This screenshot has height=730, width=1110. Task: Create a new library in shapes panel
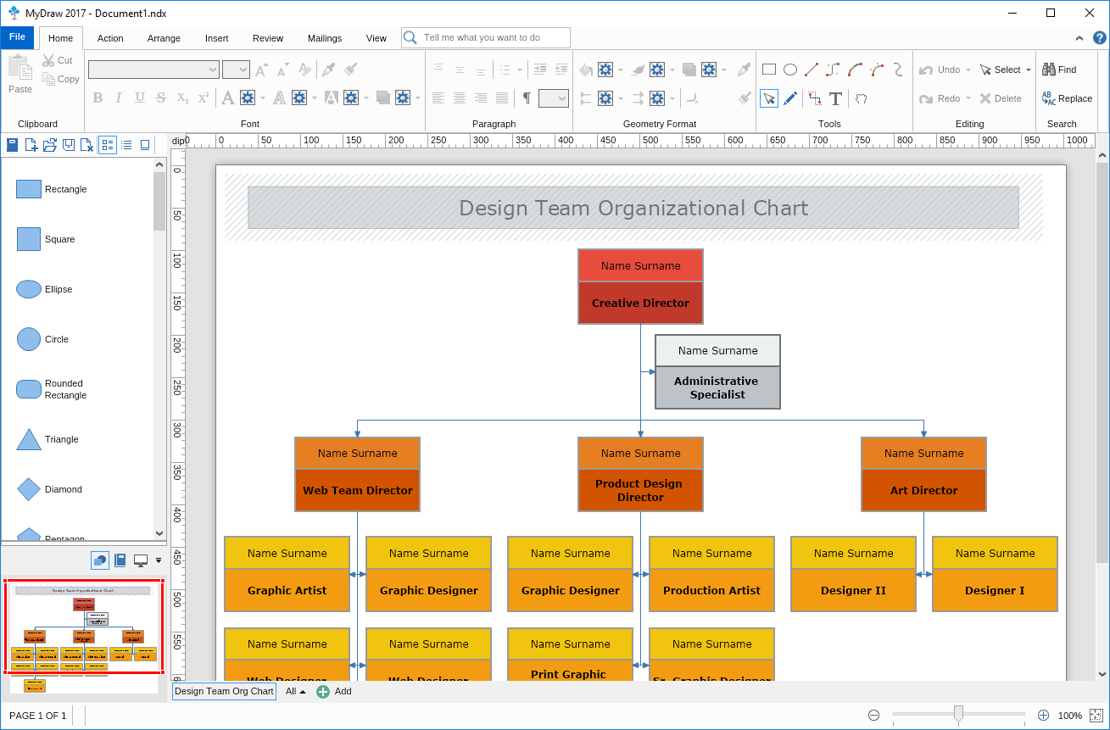[x=31, y=145]
